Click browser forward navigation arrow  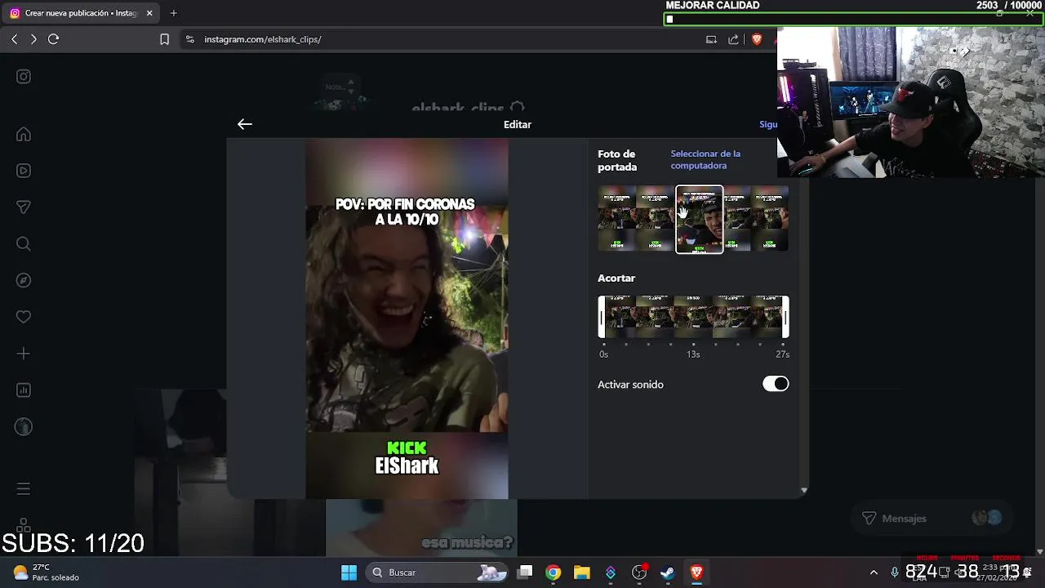coord(33,39)
